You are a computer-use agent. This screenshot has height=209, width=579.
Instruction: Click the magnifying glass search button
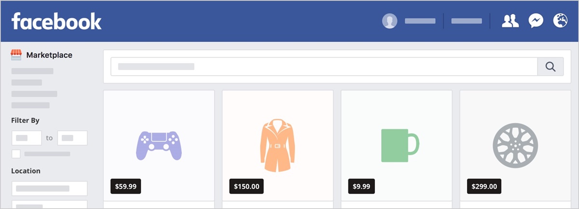551,66
